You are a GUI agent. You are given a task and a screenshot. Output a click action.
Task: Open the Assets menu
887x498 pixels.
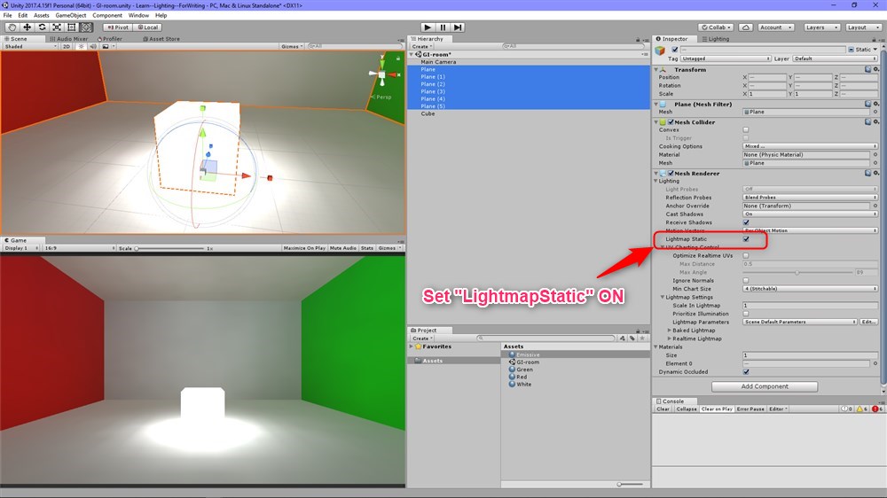click(x=42, y=15)
